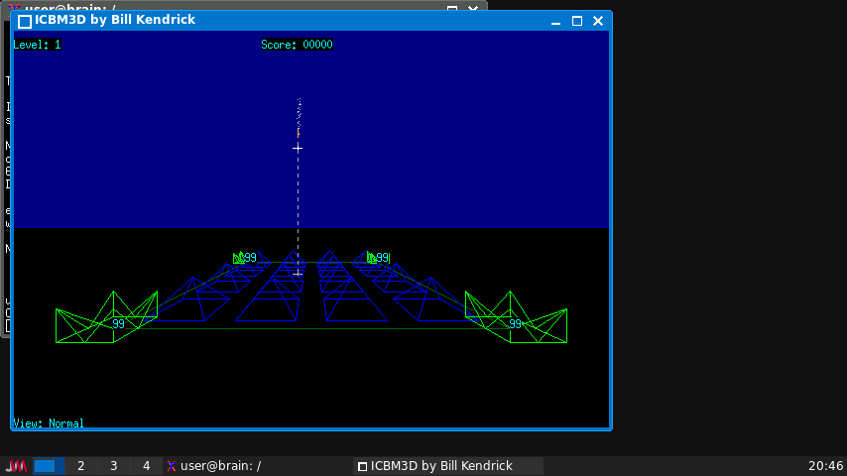Click the far-right base labeled 99

[377, 258]
